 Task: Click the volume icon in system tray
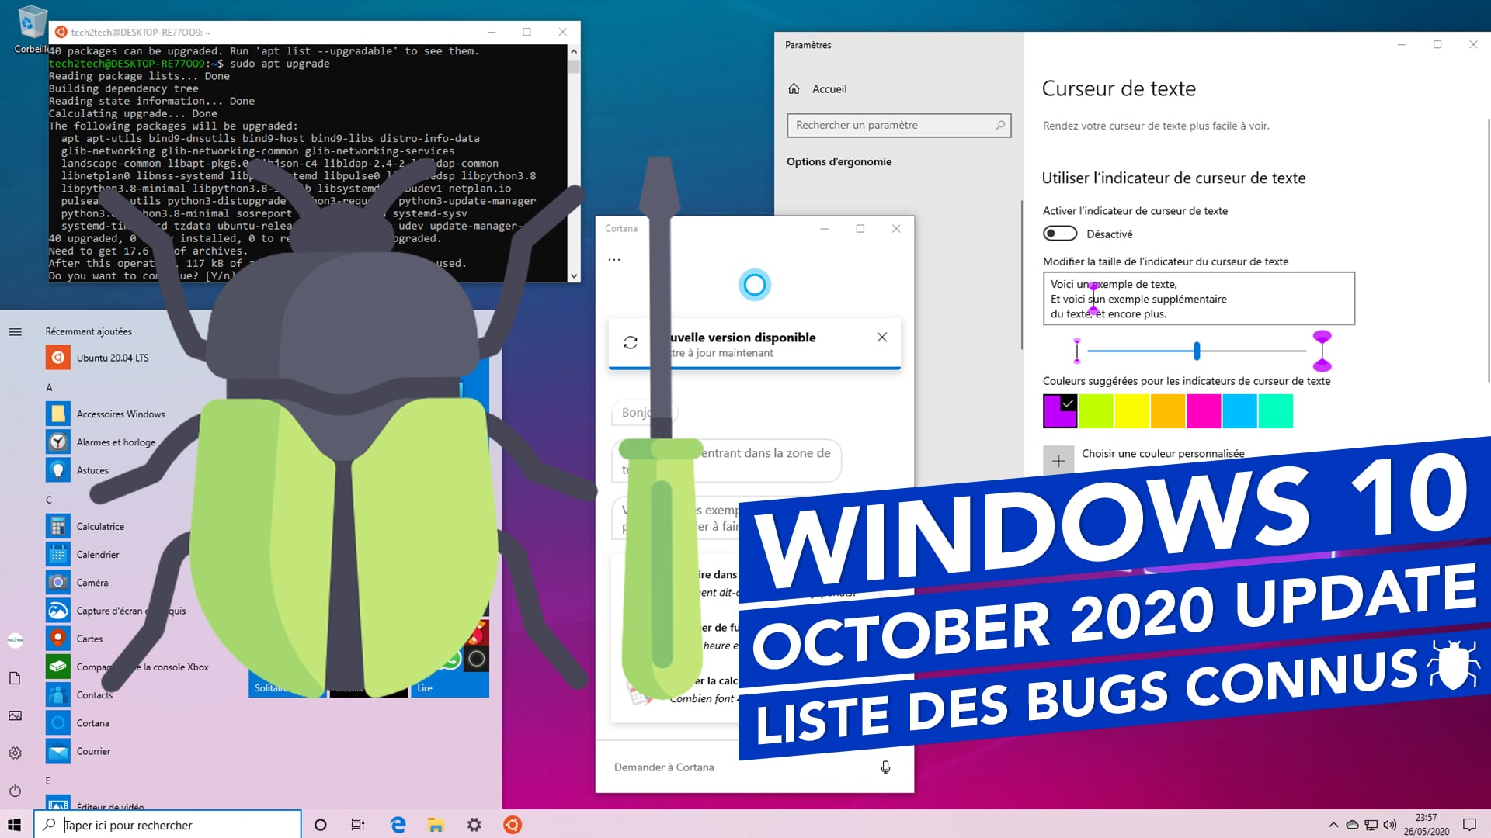(1389, 825)
